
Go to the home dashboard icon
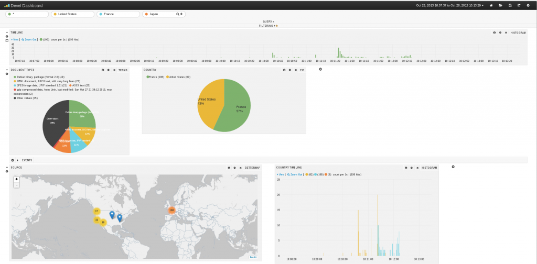pos(491,5)
